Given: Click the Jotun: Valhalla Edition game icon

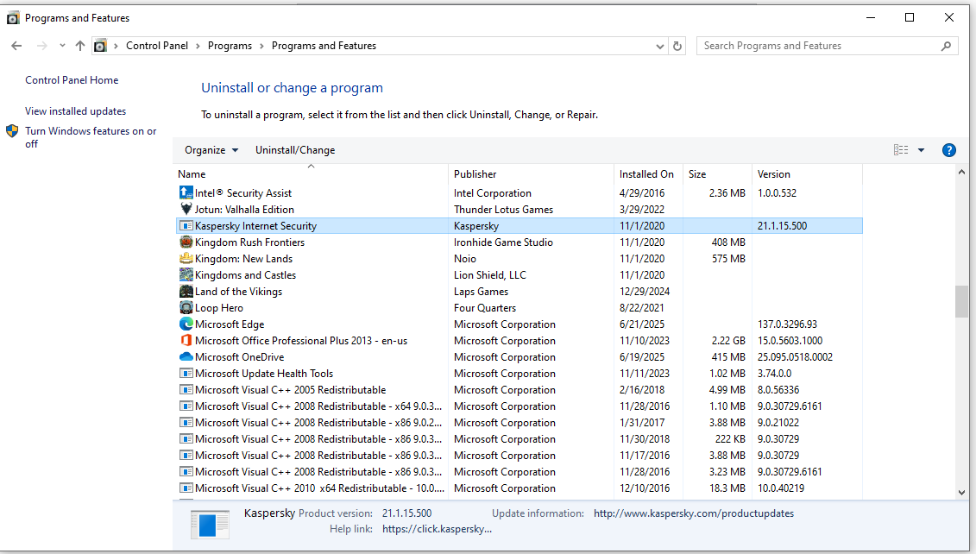Looking at the screenshot, I should pyautogui.click(x=186, y=209).
